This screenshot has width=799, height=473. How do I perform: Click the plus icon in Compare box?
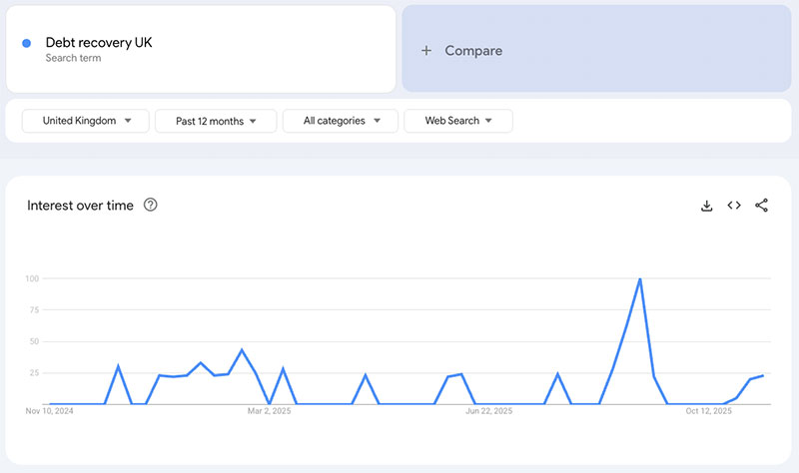[426, 51]
